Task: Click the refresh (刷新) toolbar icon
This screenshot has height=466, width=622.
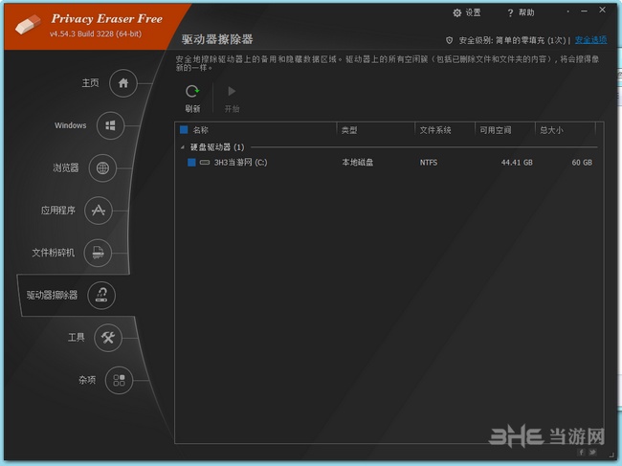Action: 192,92
